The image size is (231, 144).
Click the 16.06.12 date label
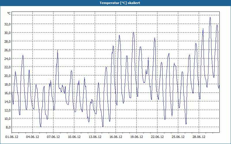click(116, 137)
